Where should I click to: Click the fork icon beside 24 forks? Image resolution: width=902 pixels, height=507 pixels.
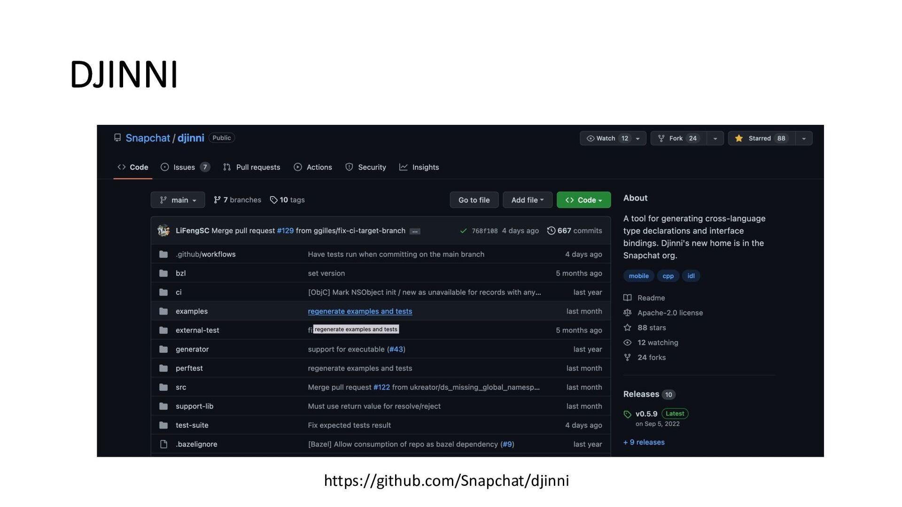(627, 357)
